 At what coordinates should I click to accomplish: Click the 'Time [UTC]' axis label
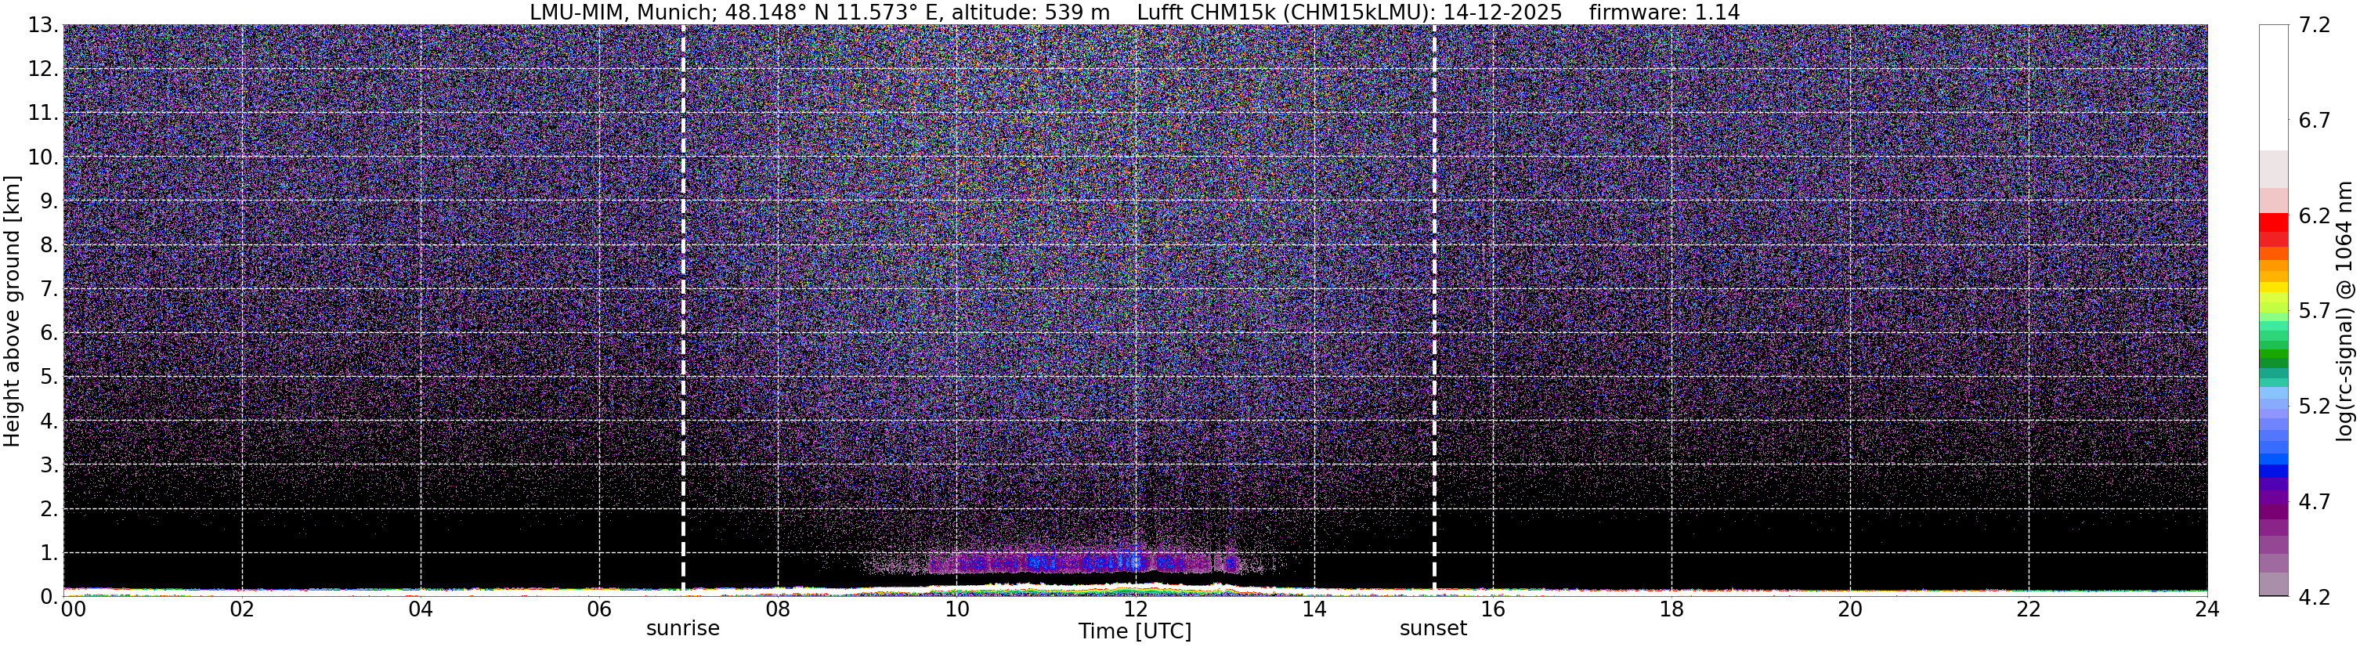pyautogui.click(x=1135, y=631)
